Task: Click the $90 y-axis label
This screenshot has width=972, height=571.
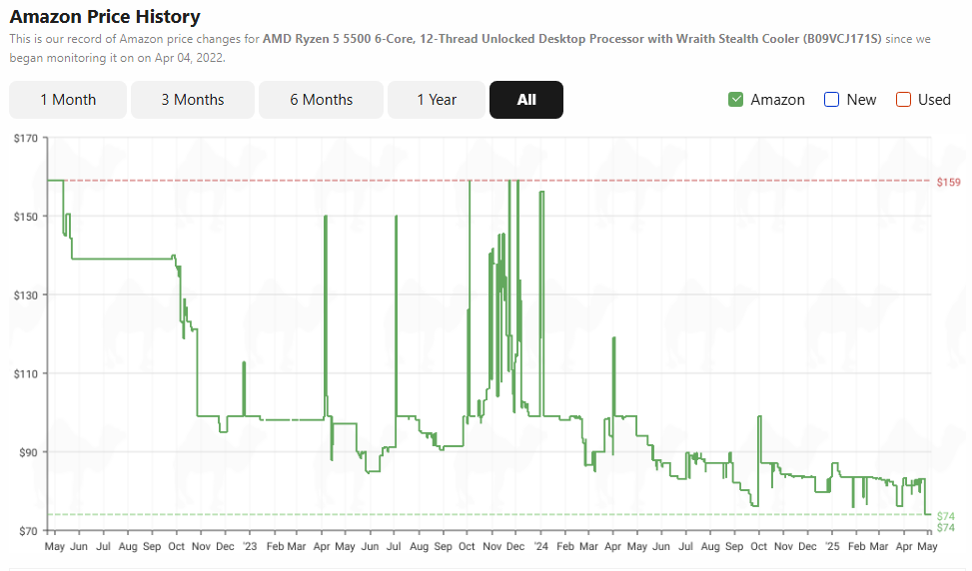Action: (x=28, y=453)
